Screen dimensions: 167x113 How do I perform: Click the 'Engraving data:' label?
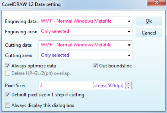tap(21, 22)
